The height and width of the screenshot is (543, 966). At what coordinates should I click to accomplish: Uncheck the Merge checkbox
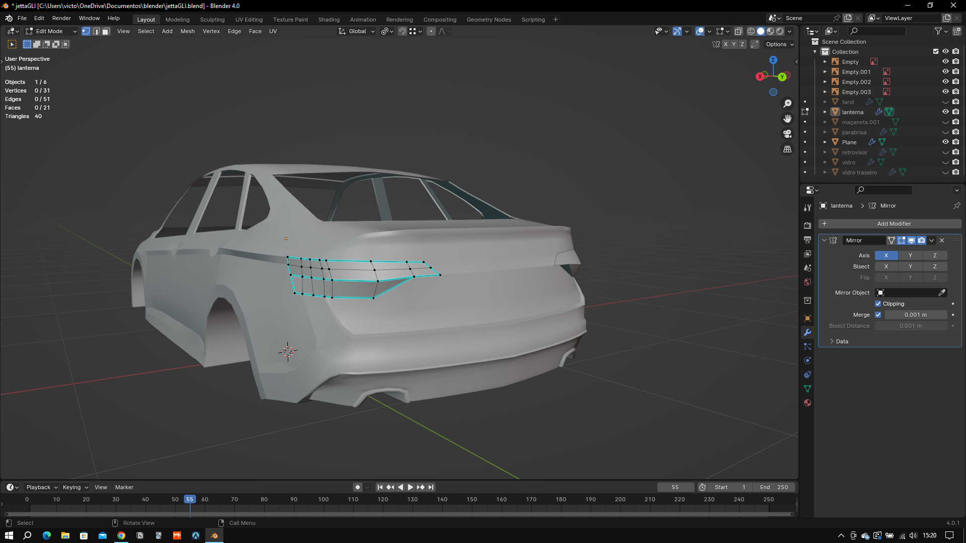[x=878, y=315]
